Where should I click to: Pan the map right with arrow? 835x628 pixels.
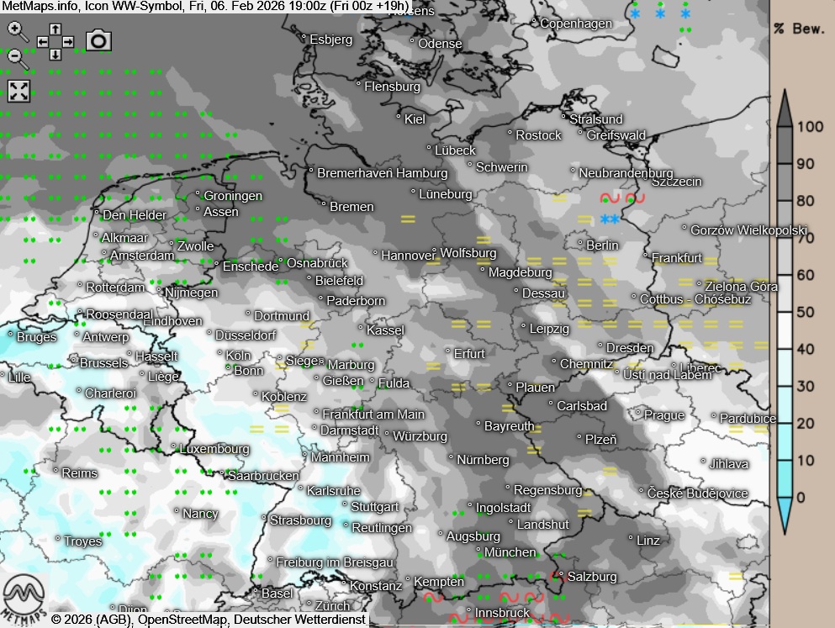68,41
